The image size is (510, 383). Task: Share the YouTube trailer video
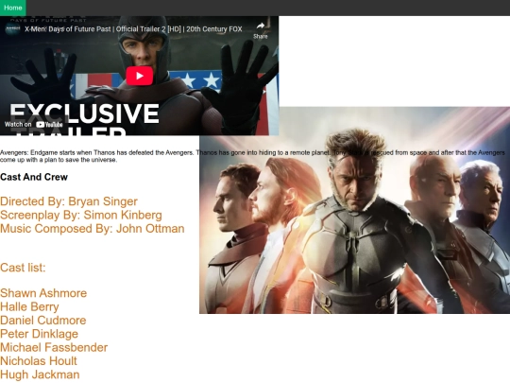click(x=261, y=30)
